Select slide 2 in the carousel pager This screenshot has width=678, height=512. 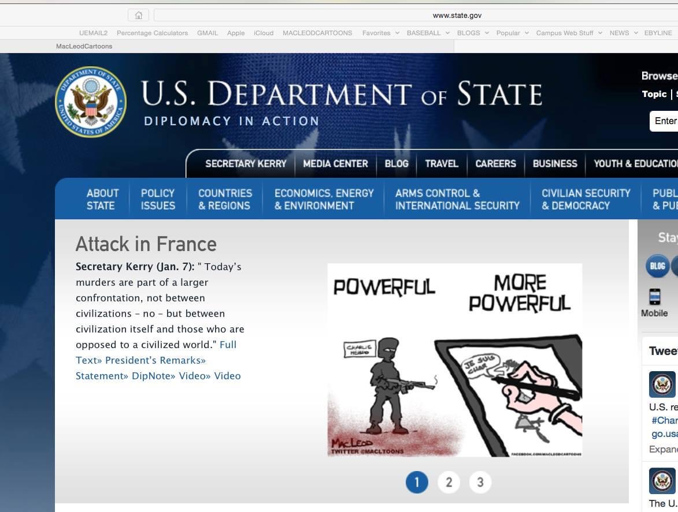tap(449, 482)
